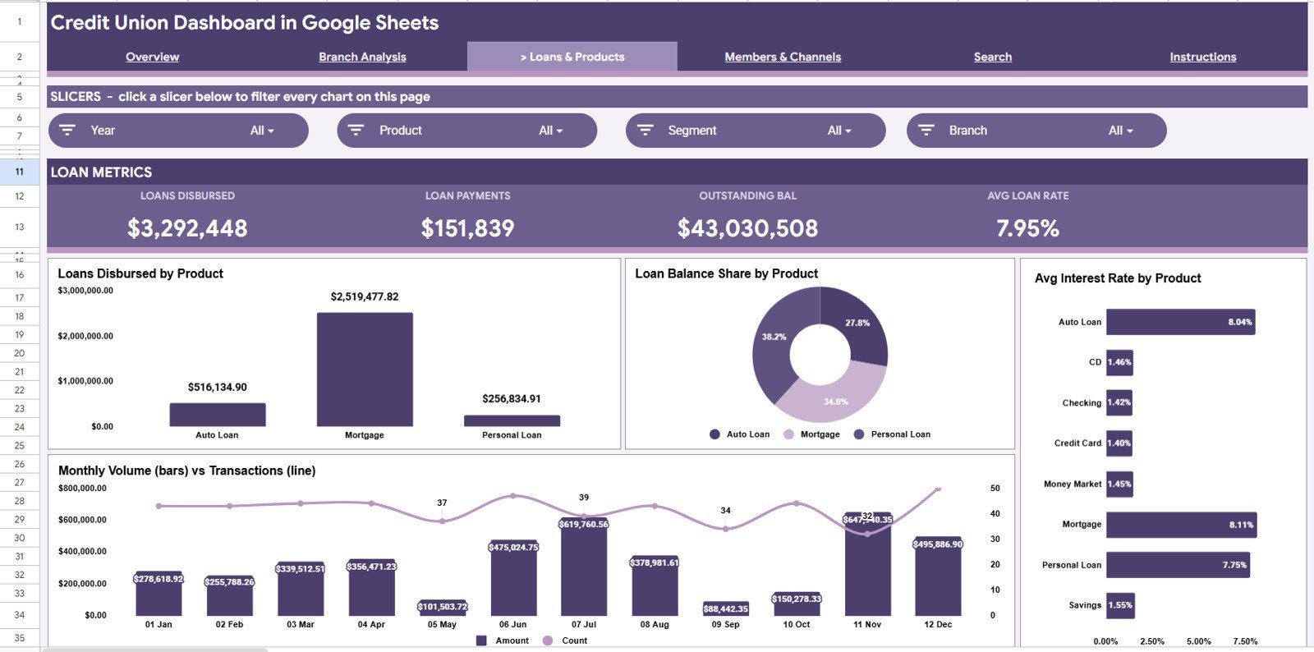Click the 11 Nov monthly volume bar

(x=868, y=564)
